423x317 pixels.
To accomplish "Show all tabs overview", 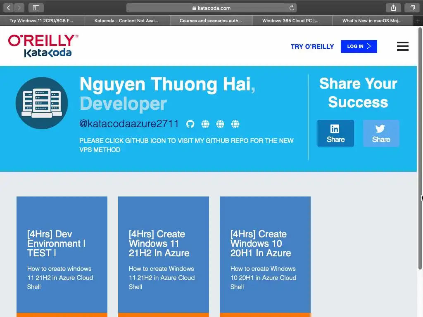I will click(x=412, y=8).
